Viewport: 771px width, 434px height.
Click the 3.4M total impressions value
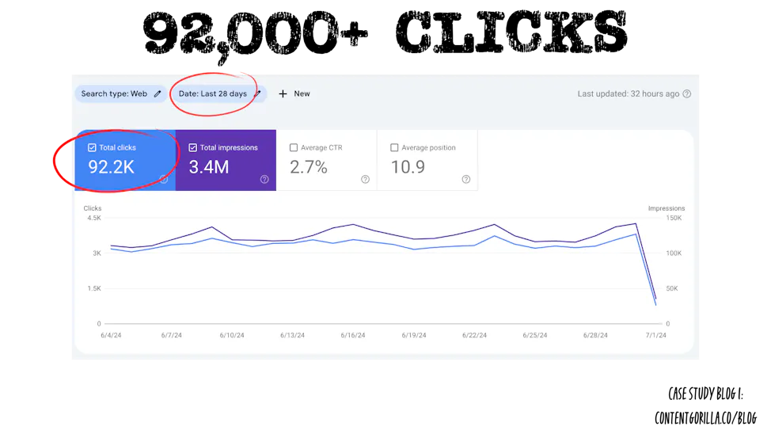pos(209,167)
